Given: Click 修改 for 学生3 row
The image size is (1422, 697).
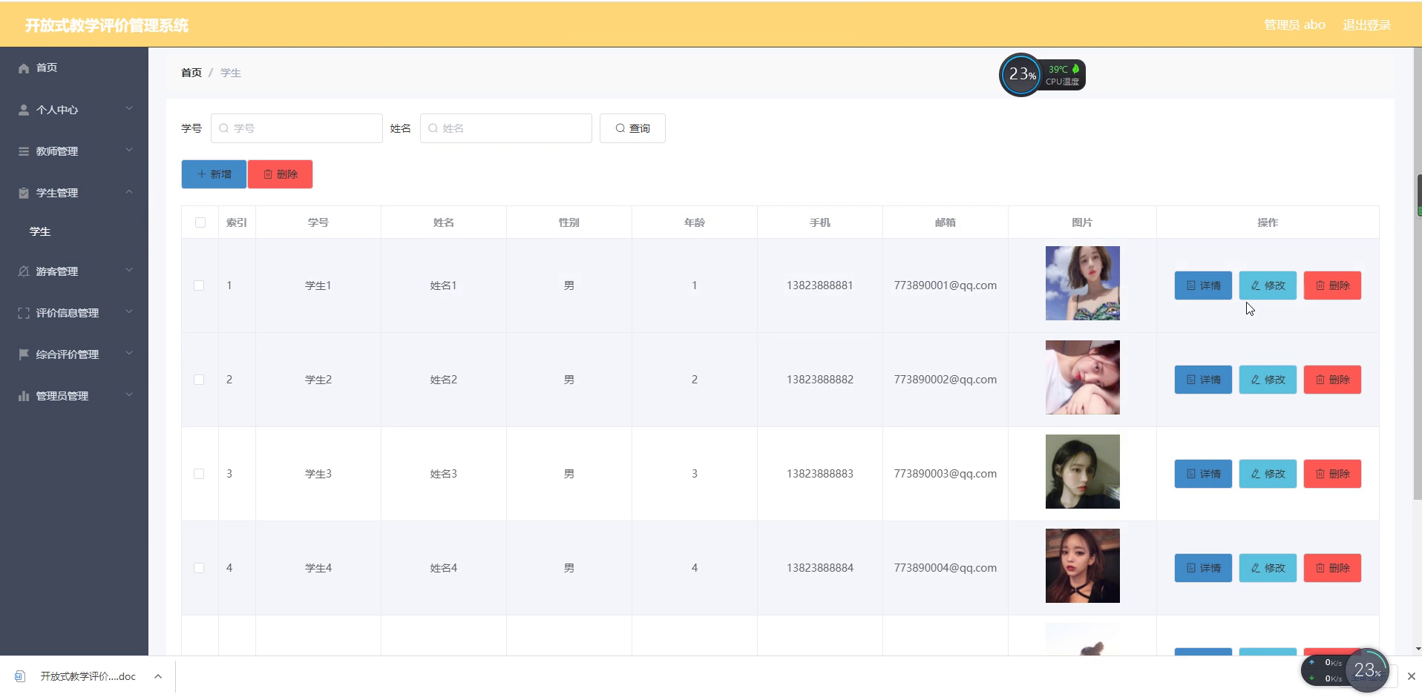Looking at the screenshot, I should pos(1268,474).
